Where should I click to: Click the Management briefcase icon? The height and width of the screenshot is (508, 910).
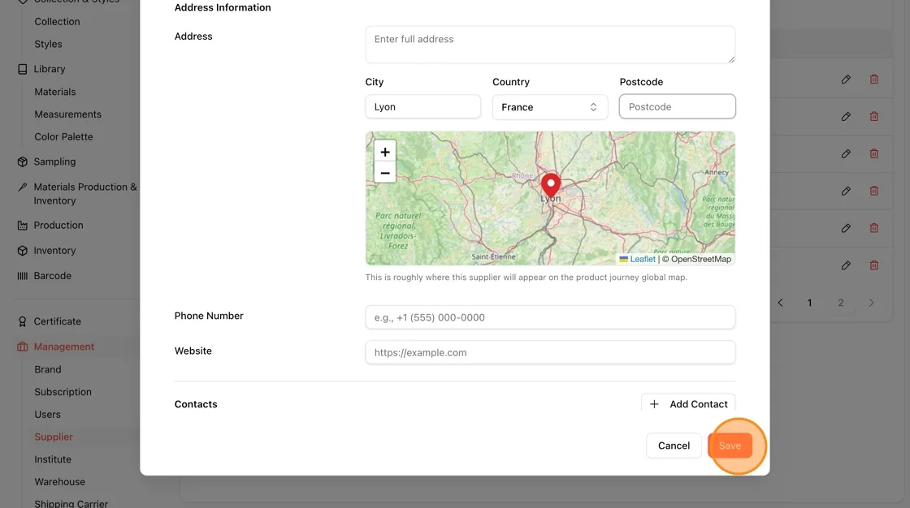click(23, 347)
